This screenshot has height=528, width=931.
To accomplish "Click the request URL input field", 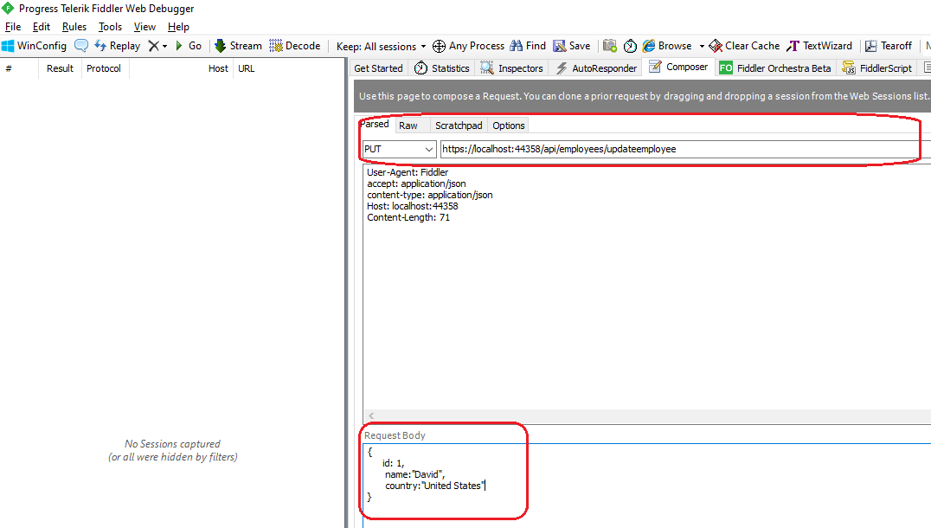I will pos(685,149).
